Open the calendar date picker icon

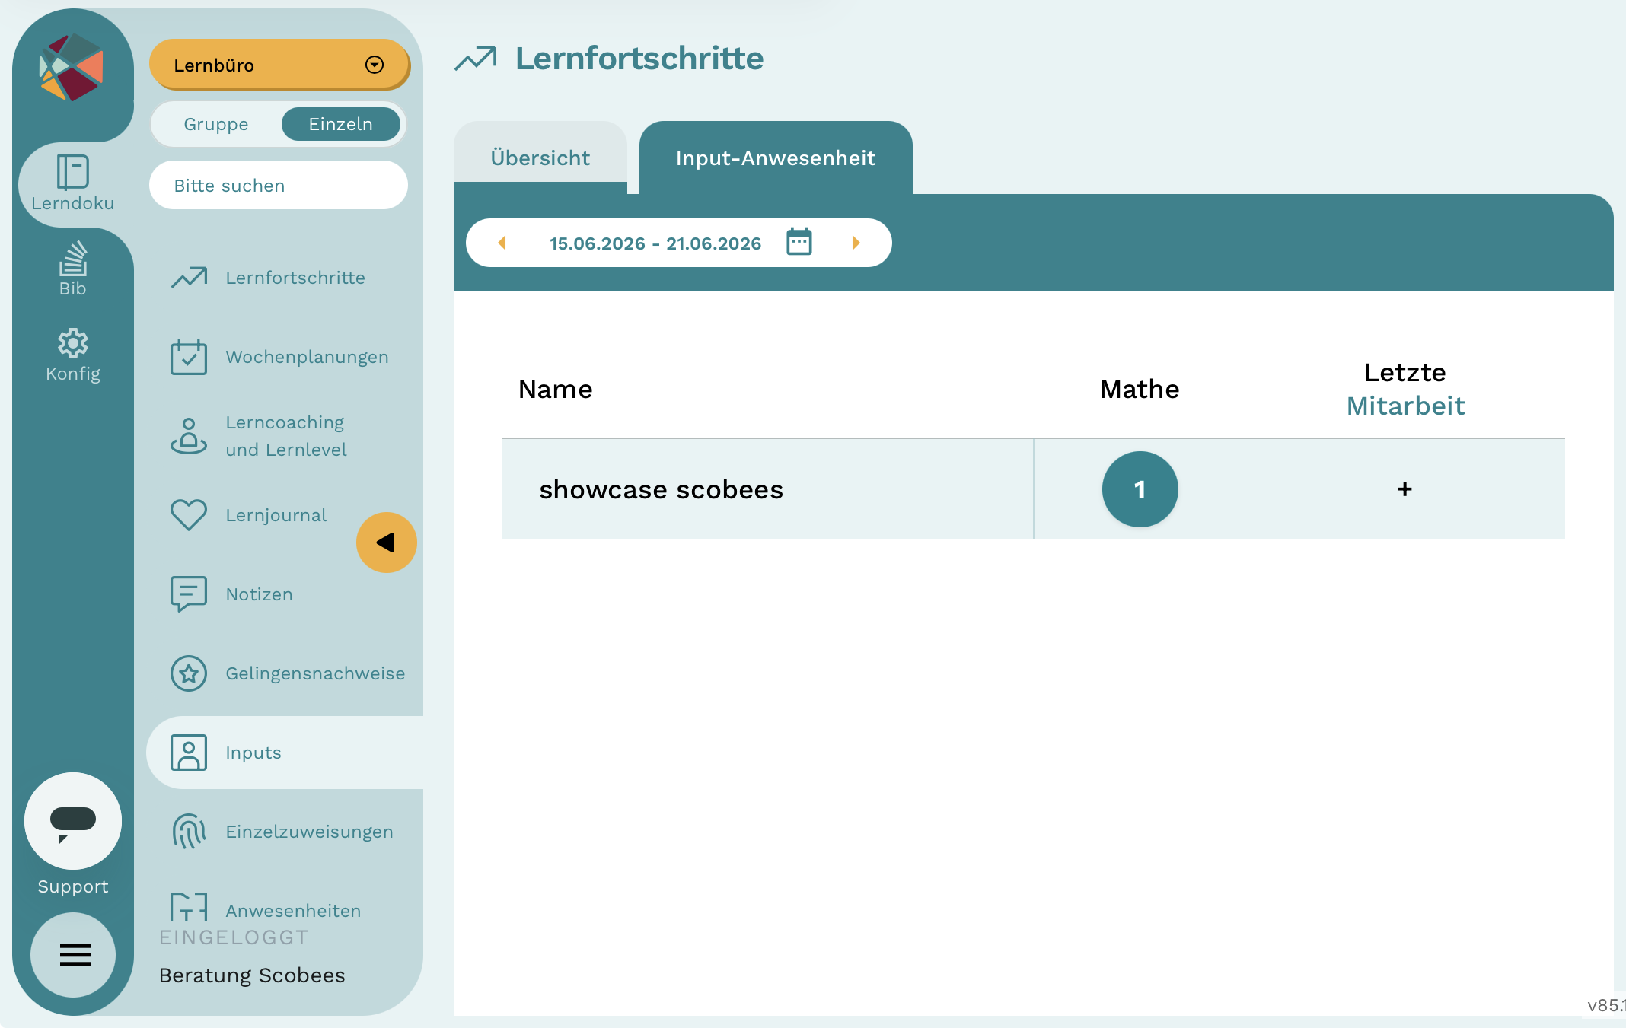[799, 242]
